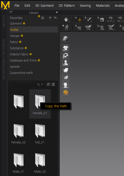Select Fabric in the Library list
124x176 pixels.
click(14, 42)
